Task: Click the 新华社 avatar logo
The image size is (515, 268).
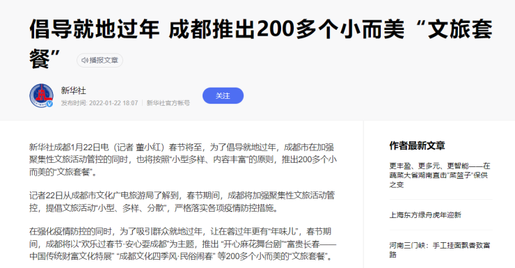Action: (x=41, y=95)
